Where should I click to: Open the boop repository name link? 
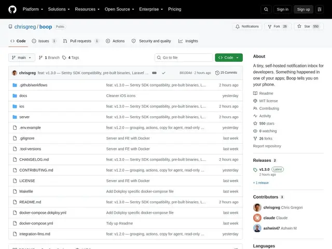46,27
